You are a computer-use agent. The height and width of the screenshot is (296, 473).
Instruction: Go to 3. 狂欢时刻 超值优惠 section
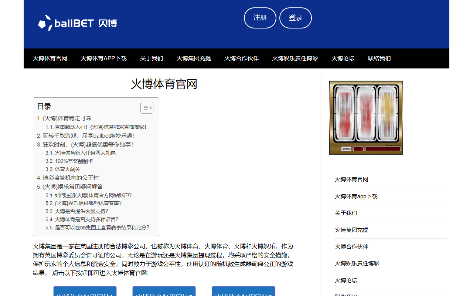[85, 145]
